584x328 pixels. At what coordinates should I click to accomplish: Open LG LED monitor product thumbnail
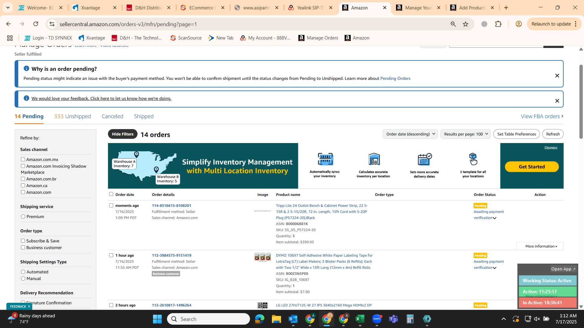click(262, 306)
